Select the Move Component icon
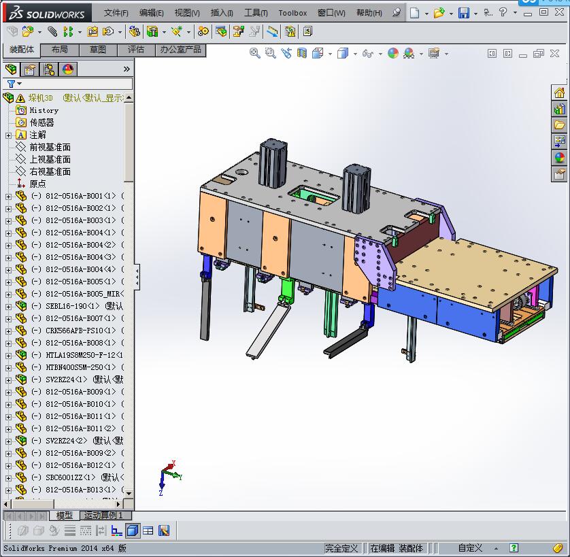The height and width of the screenshot is (557, 570). coord(108,32)
